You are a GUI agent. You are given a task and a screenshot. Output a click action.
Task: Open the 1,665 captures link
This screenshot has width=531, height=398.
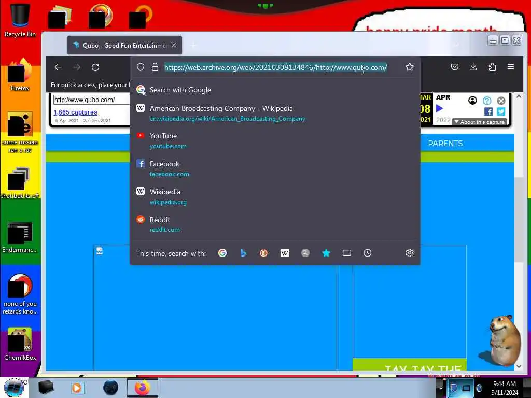pyautogui.click(x=75, y=112)
